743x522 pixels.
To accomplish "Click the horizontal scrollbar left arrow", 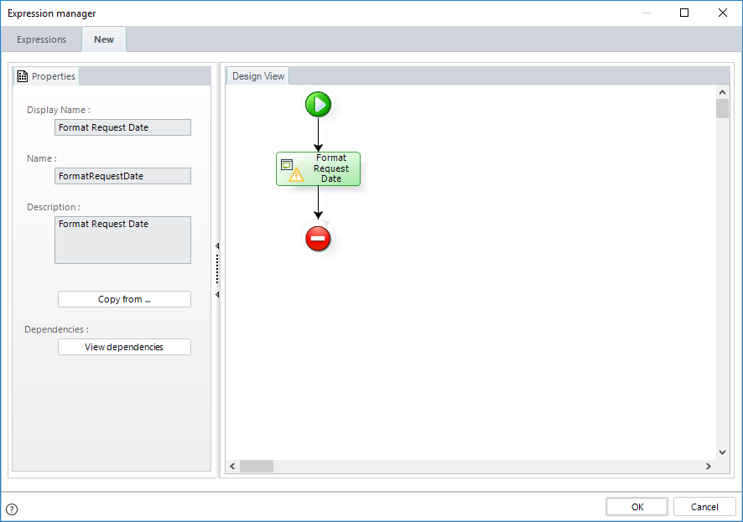I will pos(232,466).
